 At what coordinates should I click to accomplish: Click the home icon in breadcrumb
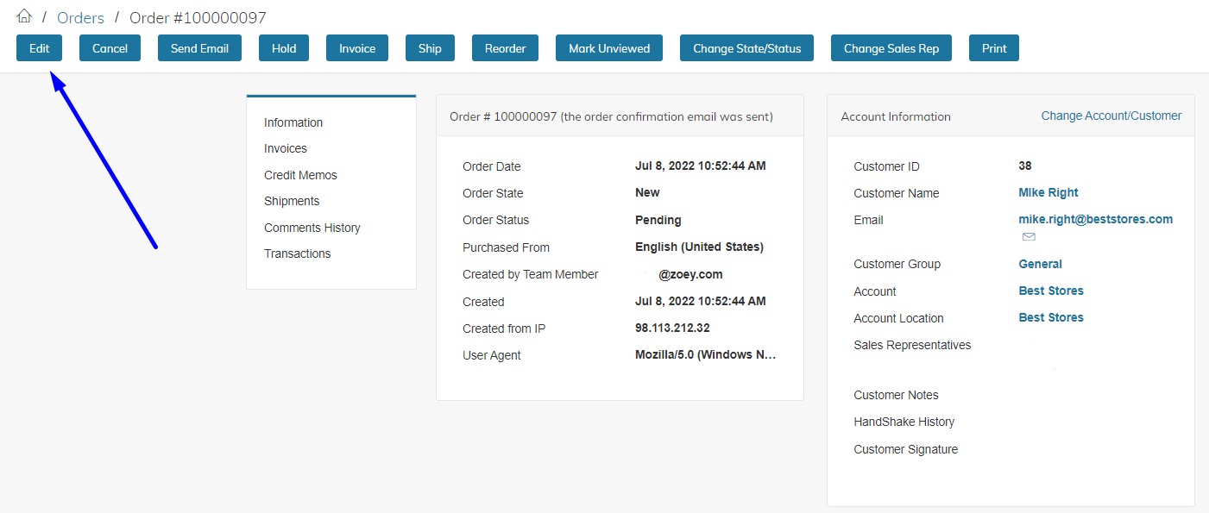(24, 16)
